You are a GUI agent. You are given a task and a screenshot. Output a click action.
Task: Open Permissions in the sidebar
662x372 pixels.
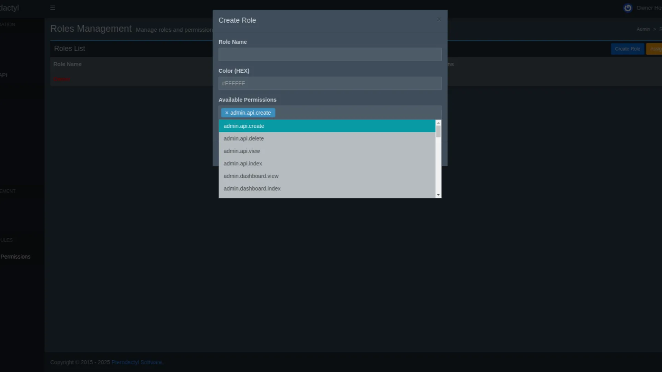coord(15,257)
